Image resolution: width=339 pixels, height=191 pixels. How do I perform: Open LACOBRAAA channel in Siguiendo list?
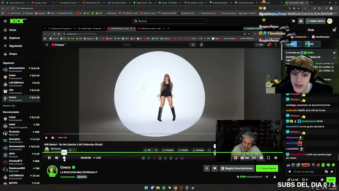click(21, 84)
